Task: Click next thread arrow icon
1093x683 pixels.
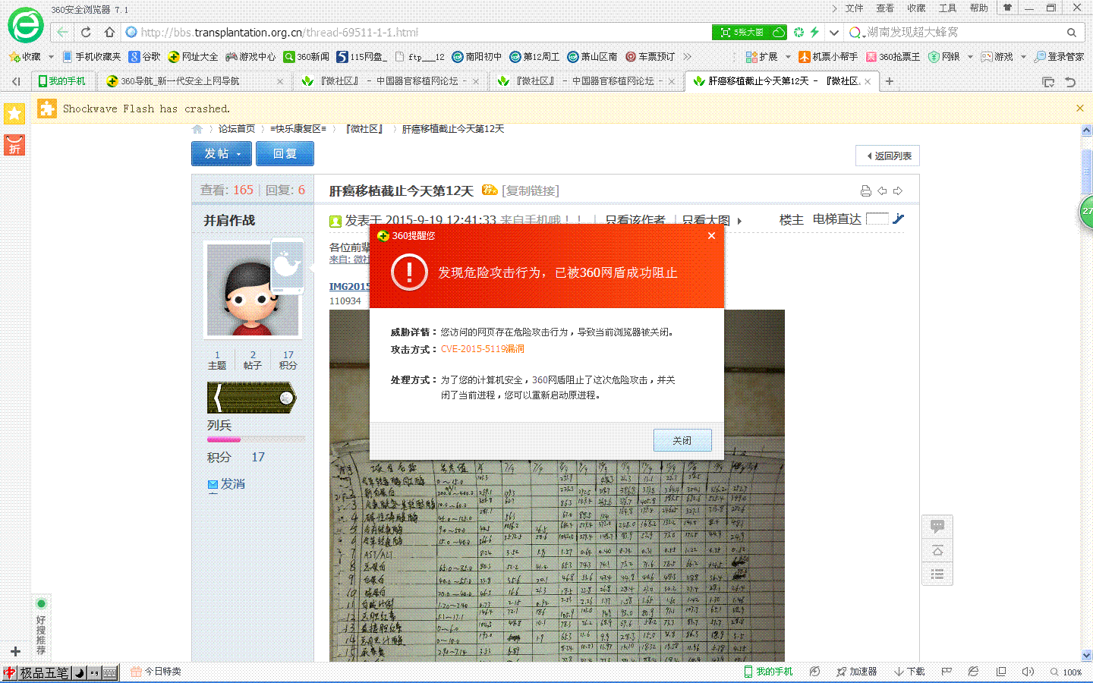Action: (898, 190)
